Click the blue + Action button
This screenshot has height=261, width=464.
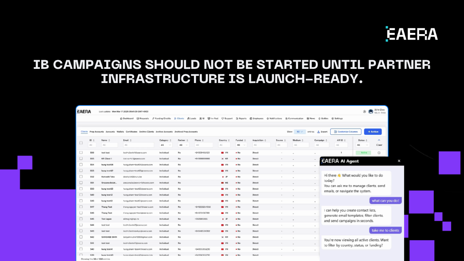click(373, 132)
